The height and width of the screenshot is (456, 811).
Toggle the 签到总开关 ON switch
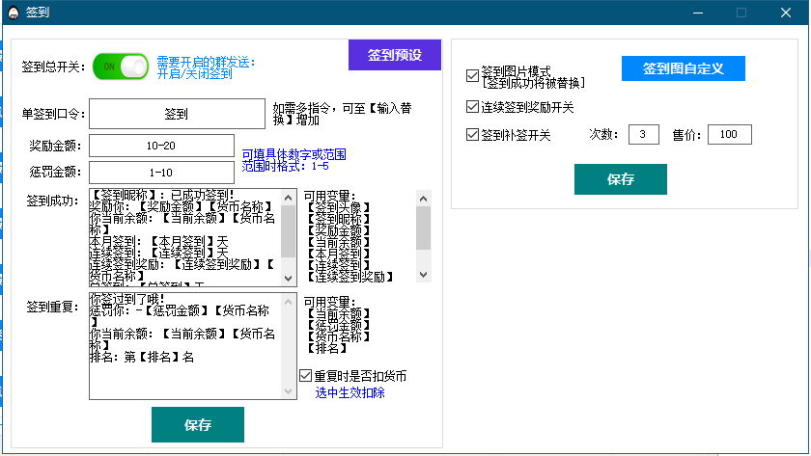point(121,67)
